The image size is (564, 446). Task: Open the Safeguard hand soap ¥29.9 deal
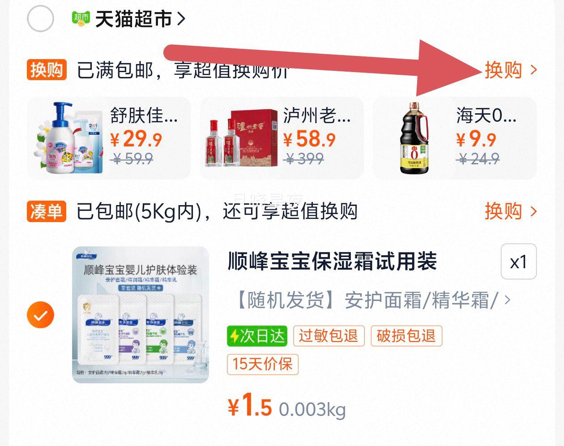109,138
